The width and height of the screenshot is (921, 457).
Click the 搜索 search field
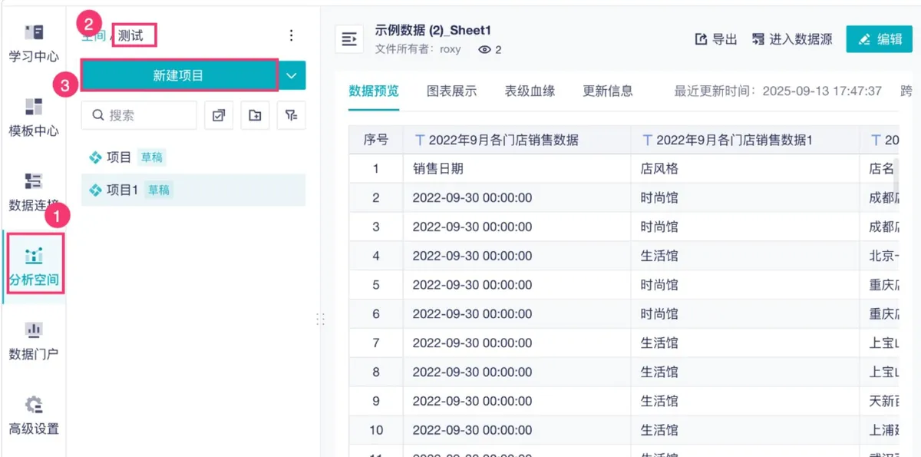tap(139, 115)
